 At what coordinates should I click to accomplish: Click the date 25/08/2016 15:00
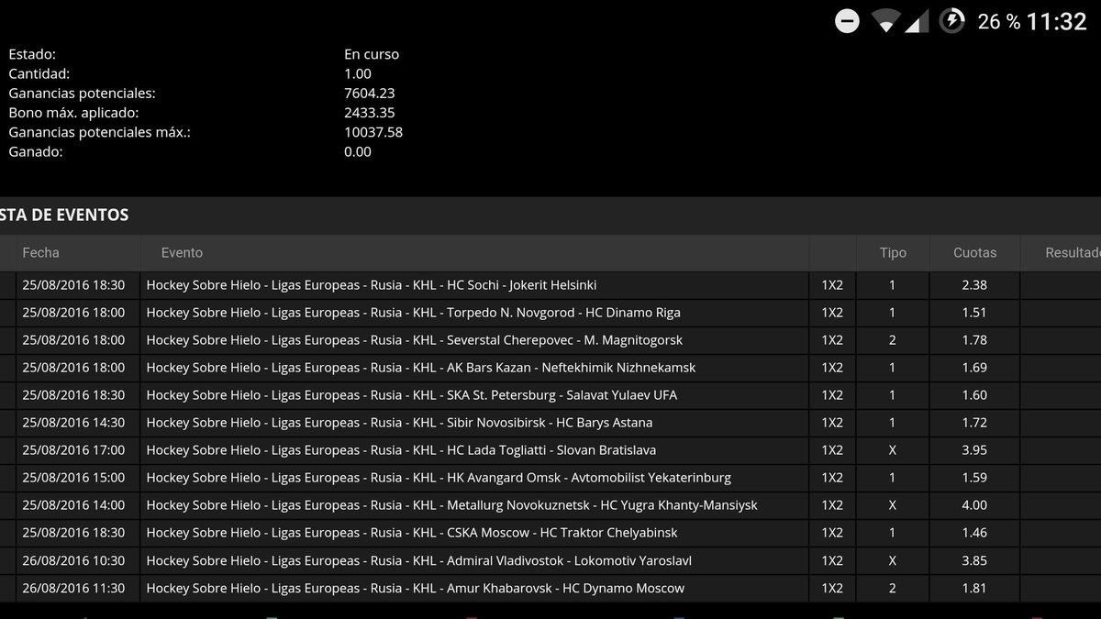pyautogui.click(x=73, y=478)
